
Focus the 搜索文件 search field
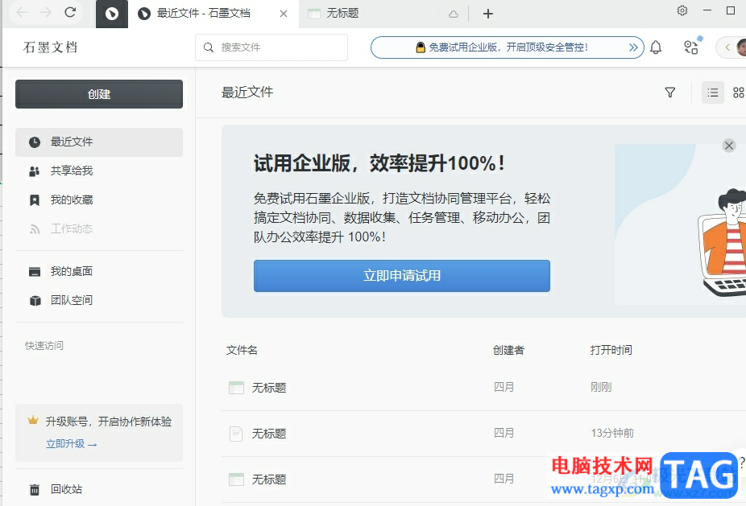pos(271,47)
